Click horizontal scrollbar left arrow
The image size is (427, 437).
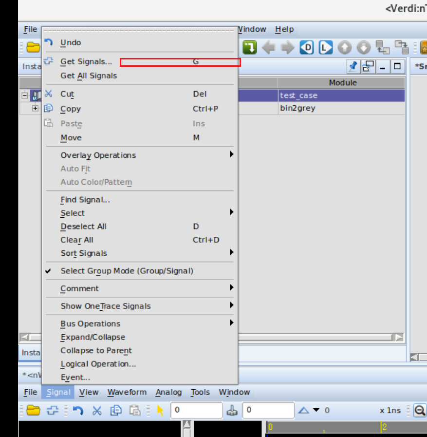(24, 338)
